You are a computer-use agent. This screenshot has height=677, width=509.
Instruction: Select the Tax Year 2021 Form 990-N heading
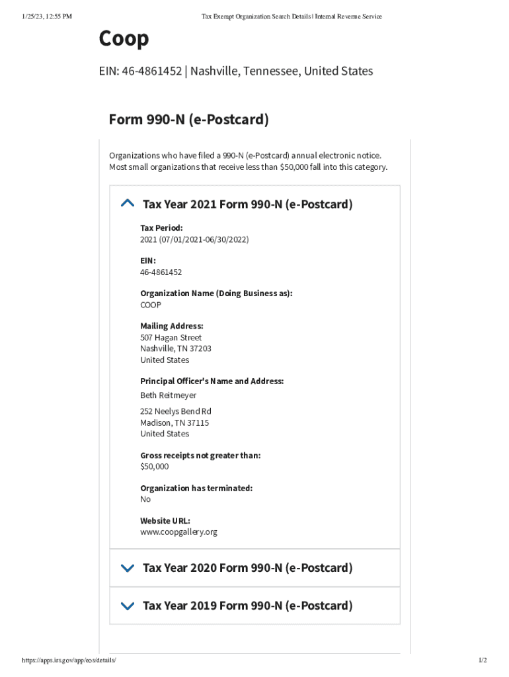click(x=247, y=204)
